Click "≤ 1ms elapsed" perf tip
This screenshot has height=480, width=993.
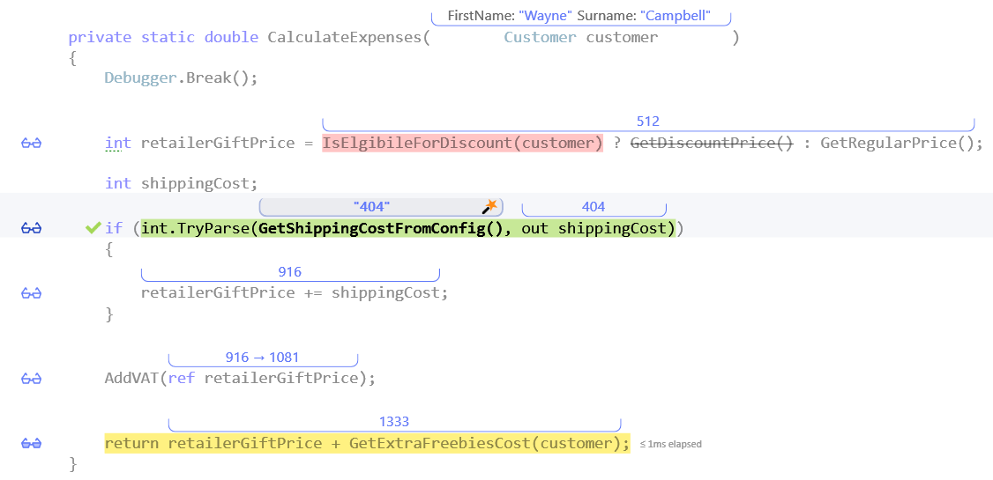[x=670, y=444]
